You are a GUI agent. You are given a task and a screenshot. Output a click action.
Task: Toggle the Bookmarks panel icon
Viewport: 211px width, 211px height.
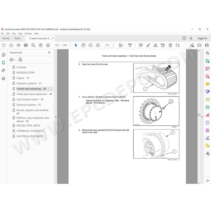point(3,63)
